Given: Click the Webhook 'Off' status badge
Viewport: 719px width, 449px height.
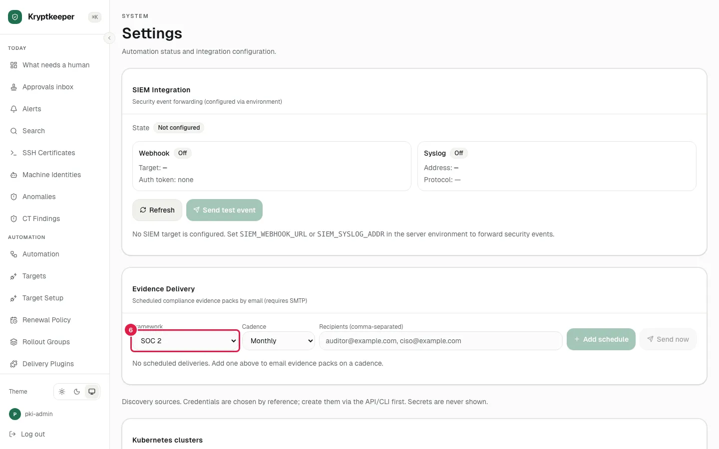Looking at the screenshot, I should click(183, 153).
